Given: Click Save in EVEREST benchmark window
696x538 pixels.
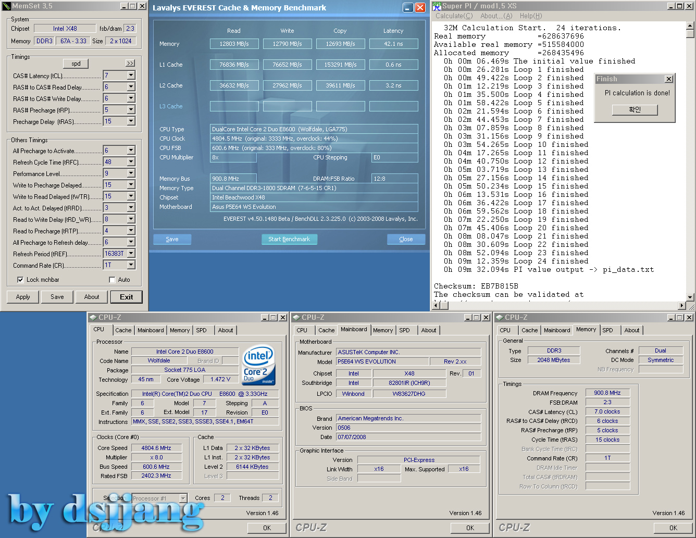Looking at the screenshot, I should click(x=172, y=239).
